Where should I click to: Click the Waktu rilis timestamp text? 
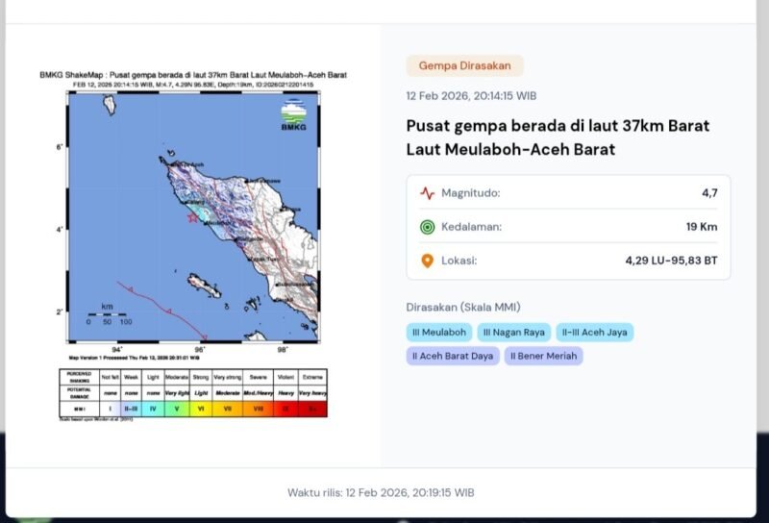tap(381, 492)
